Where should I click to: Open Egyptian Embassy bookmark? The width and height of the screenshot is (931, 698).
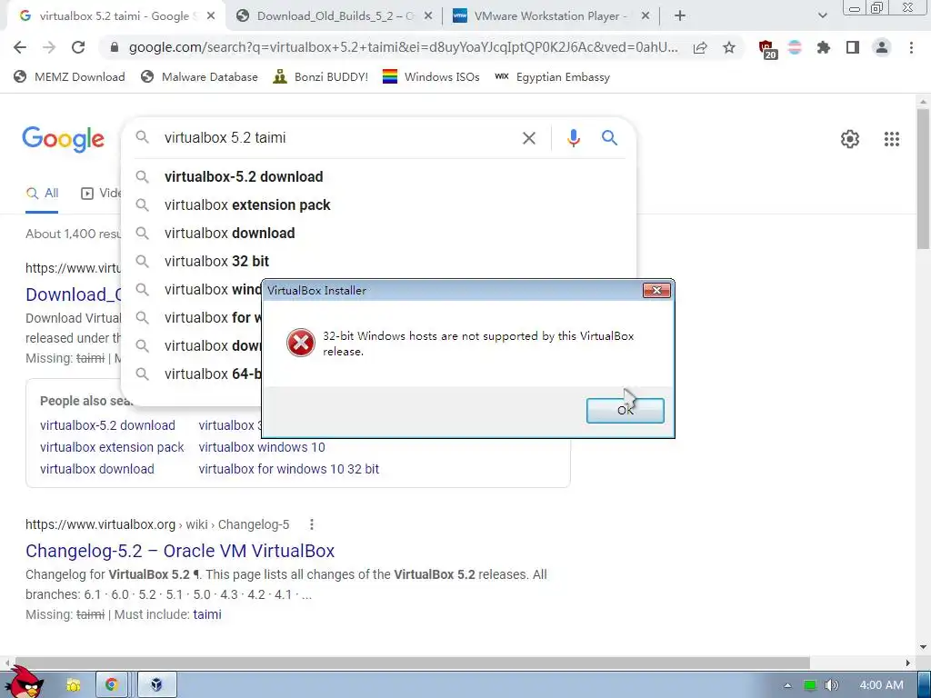click(552, 76)
